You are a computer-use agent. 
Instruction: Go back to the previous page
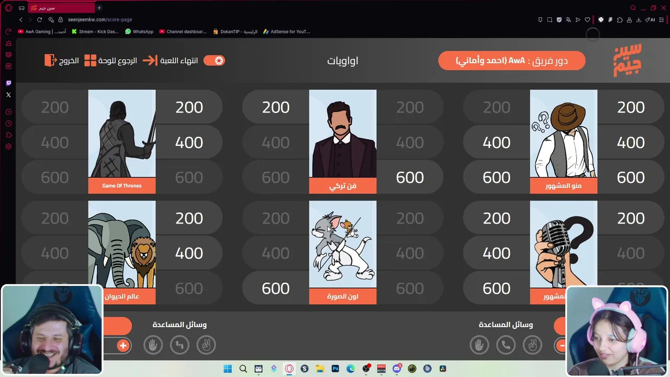[x=21, y=19]
